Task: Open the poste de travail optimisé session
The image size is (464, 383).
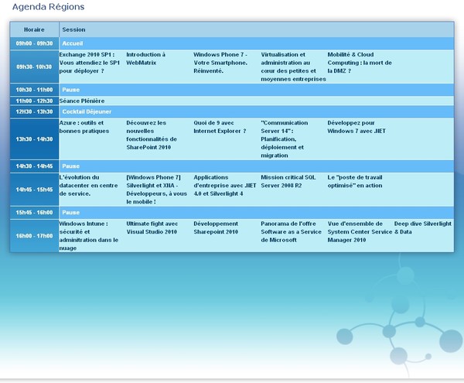Action: pyautogui.click(x=355, y=181)
